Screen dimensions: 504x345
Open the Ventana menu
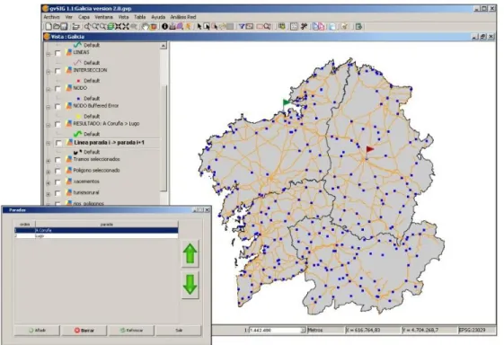click(103, 17)
